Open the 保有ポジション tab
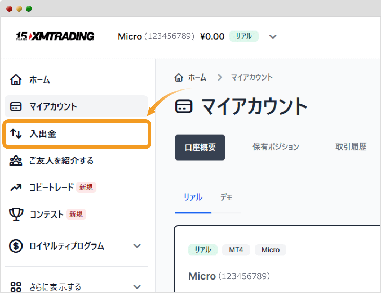The image size is (381, 293). pos(276,147)
